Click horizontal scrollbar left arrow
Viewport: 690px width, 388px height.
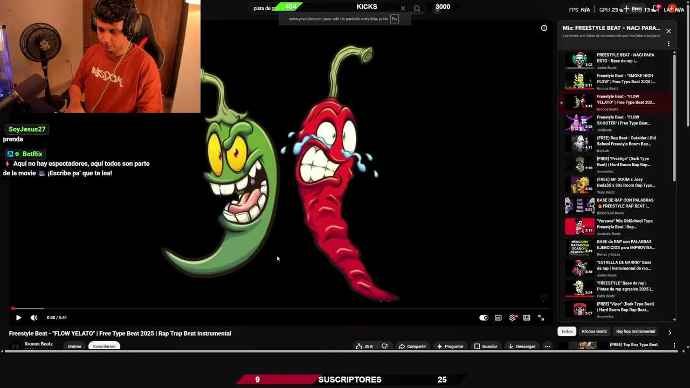click(2, 351)
